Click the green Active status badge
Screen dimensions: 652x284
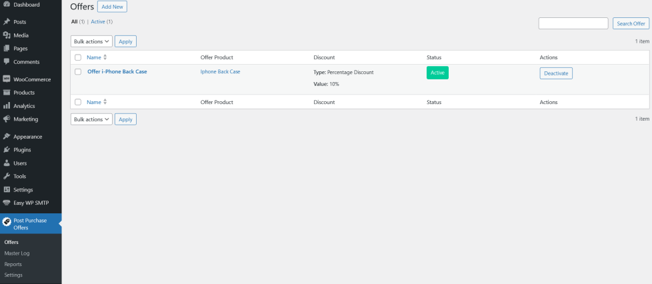(x=437, y=73)
